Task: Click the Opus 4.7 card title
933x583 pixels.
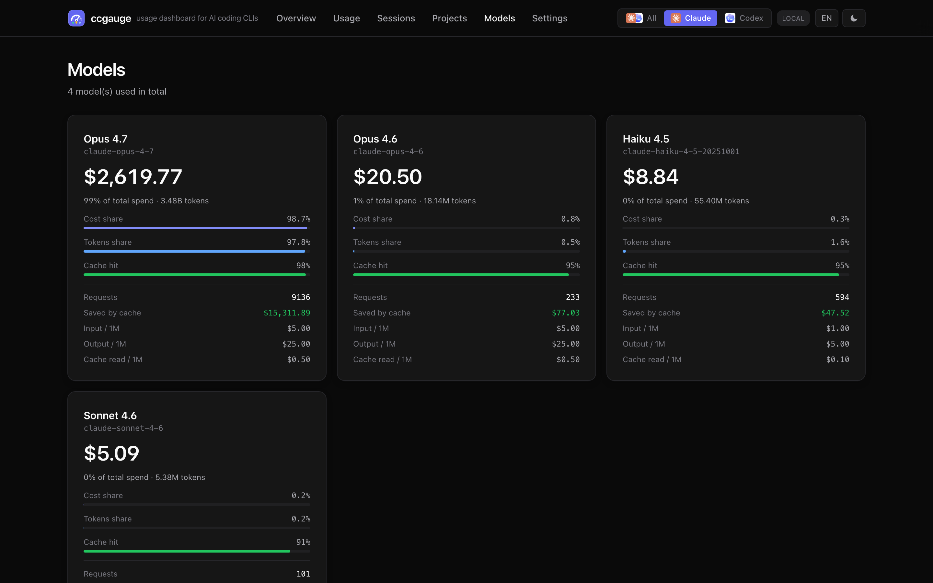Action: [106, 139]
